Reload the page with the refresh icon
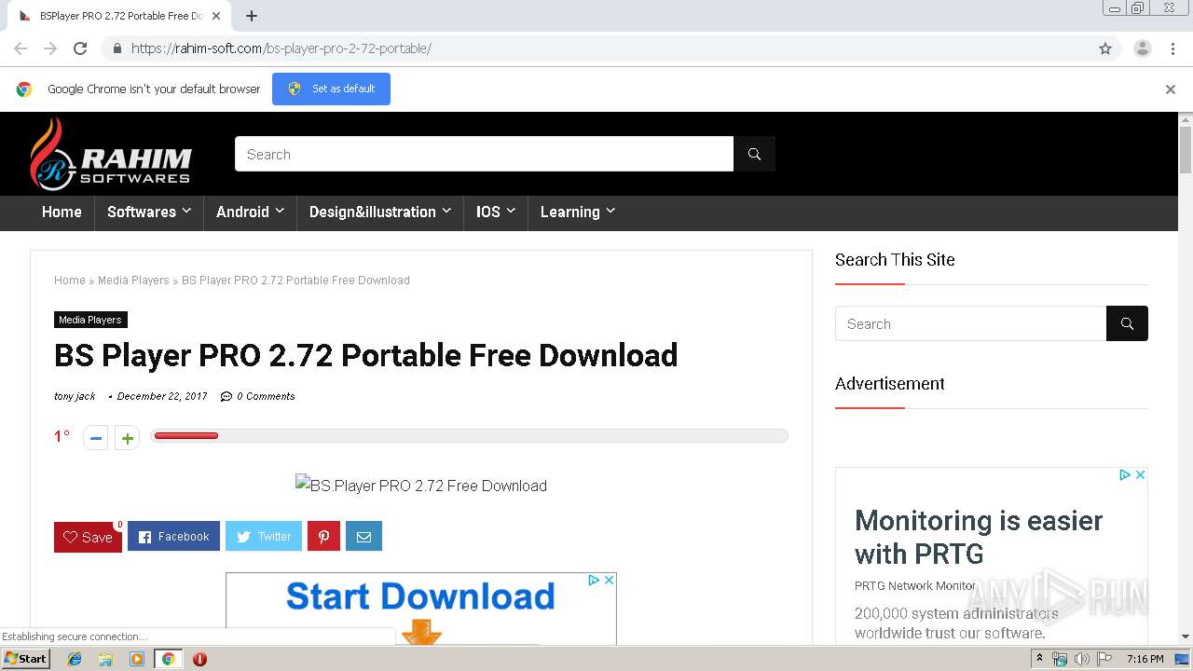Image resolution: width=1193 pixels, height=671 pixels. 80,48
